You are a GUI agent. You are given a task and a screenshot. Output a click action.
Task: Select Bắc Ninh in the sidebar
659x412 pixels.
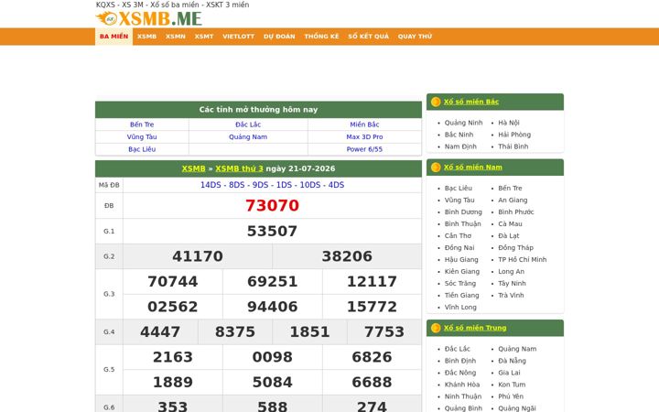459,135
